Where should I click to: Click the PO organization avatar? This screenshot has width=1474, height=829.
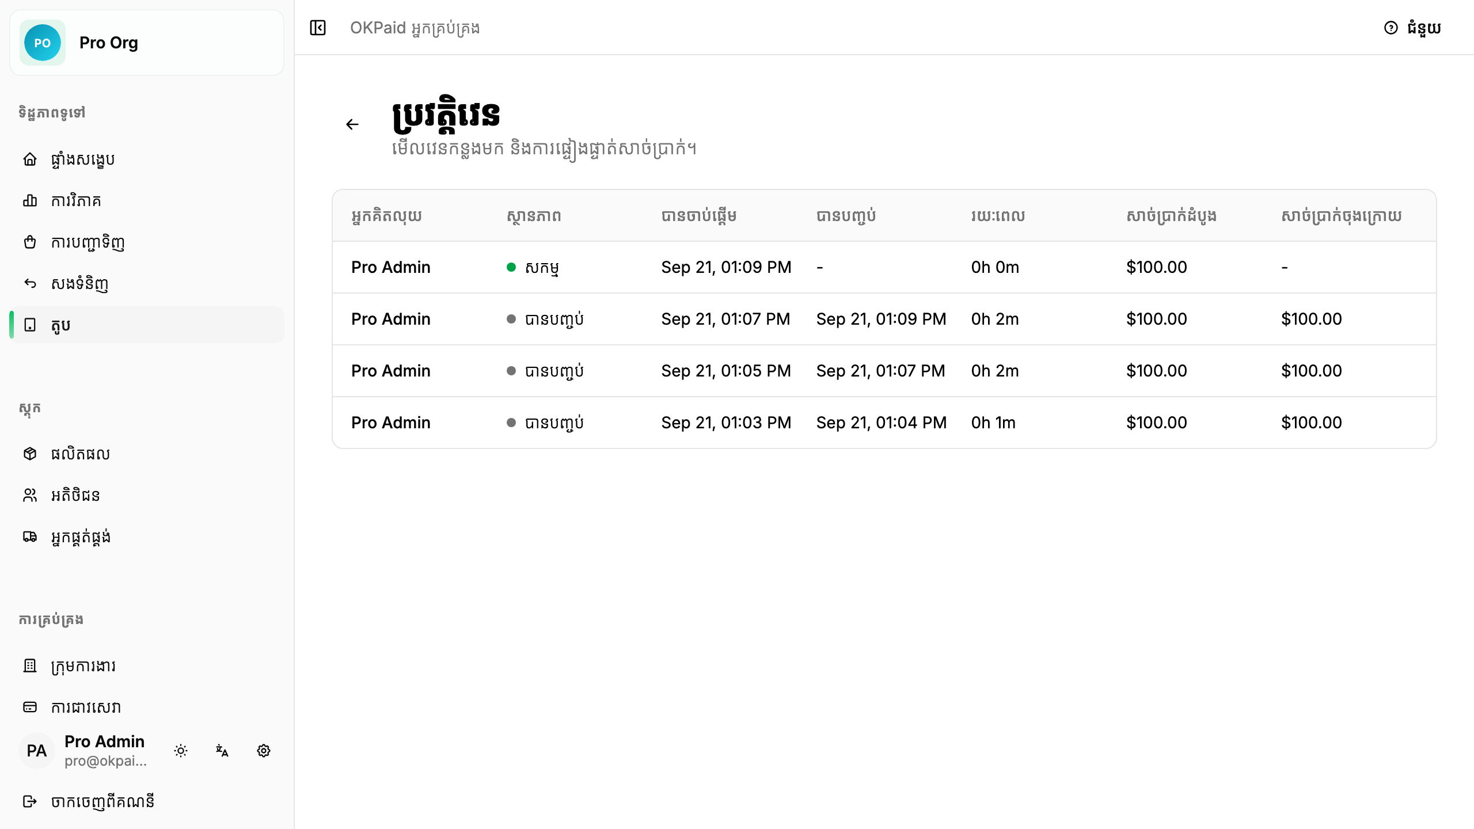pos(43,43)
